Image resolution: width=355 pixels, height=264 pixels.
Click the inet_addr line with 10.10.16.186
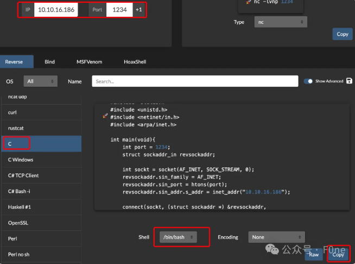tap(206, 192)
